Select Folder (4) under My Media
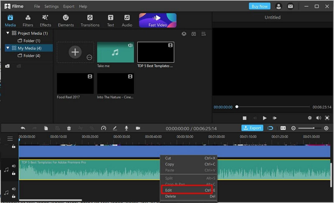 click(29, 55)
